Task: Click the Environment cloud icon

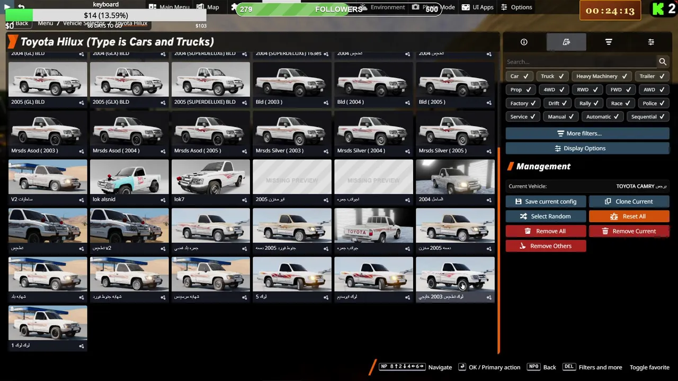Action: tap(364, 7)
